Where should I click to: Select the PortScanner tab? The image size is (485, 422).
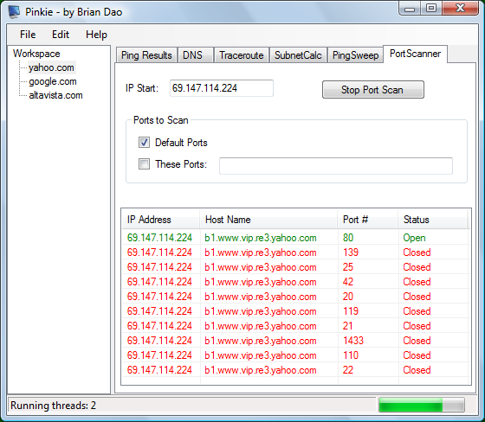click(x=415, y=54)
